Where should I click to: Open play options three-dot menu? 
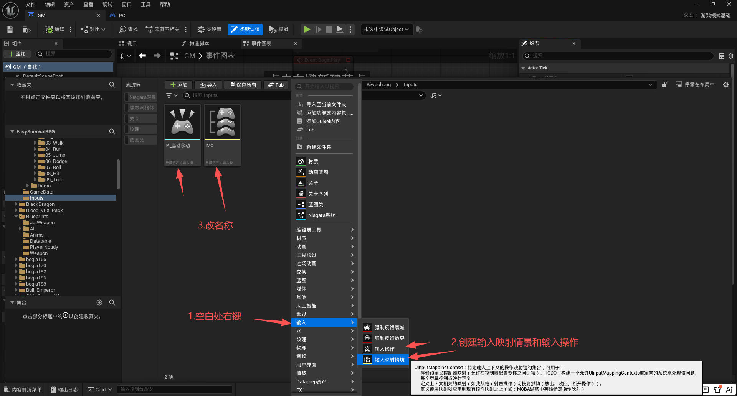(x=350, y=30)
